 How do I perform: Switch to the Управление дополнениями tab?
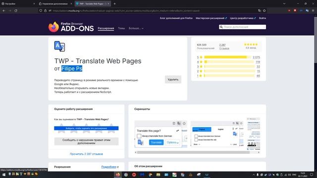tap(55, 3)
